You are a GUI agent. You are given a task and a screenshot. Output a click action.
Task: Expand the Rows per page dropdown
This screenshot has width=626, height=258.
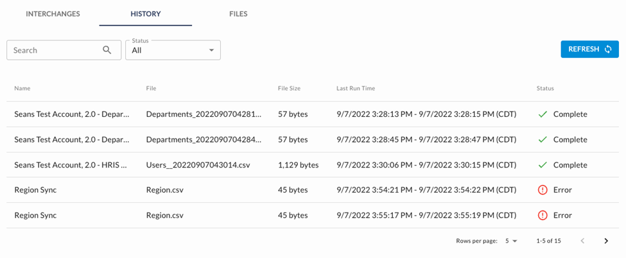(x=510, y=241)
